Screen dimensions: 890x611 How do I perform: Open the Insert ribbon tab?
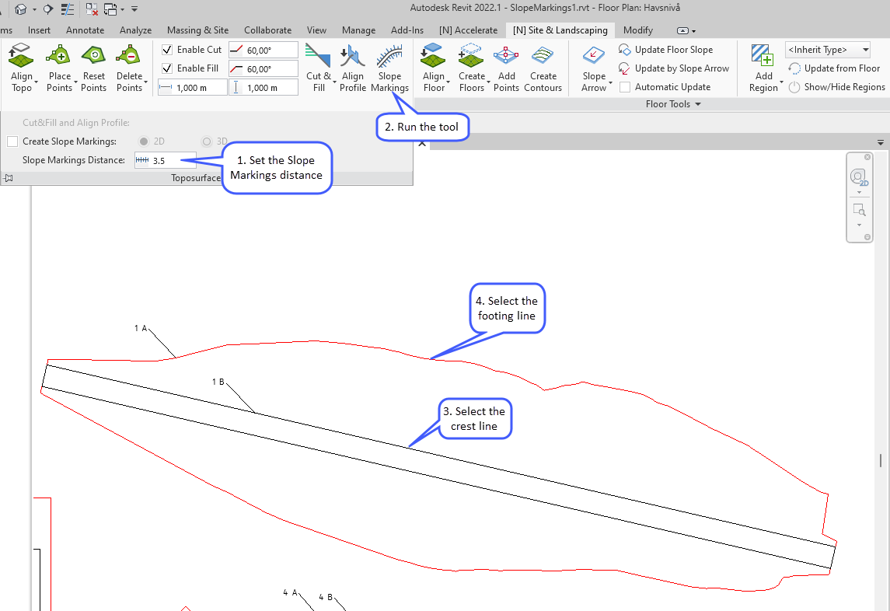(39, 30)
